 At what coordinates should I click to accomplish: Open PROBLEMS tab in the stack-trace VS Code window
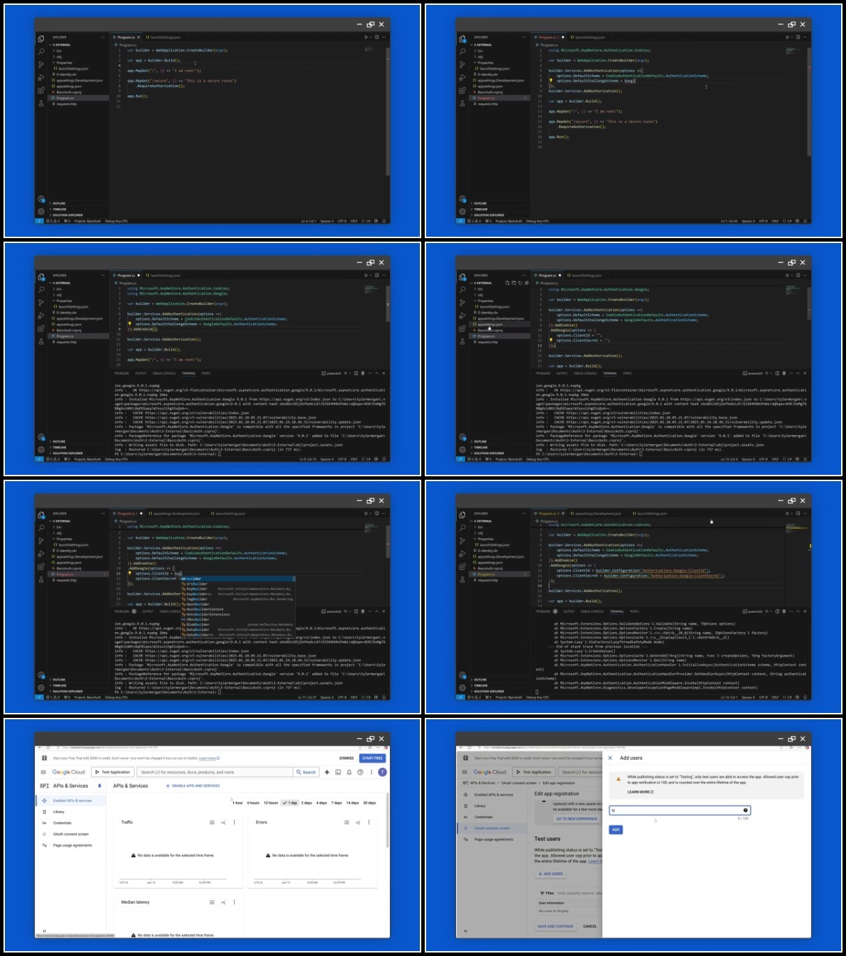click(x=543, y=611)
